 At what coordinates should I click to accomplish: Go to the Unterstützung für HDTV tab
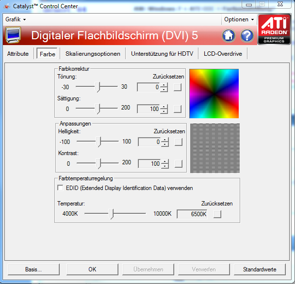coord(162,54)
